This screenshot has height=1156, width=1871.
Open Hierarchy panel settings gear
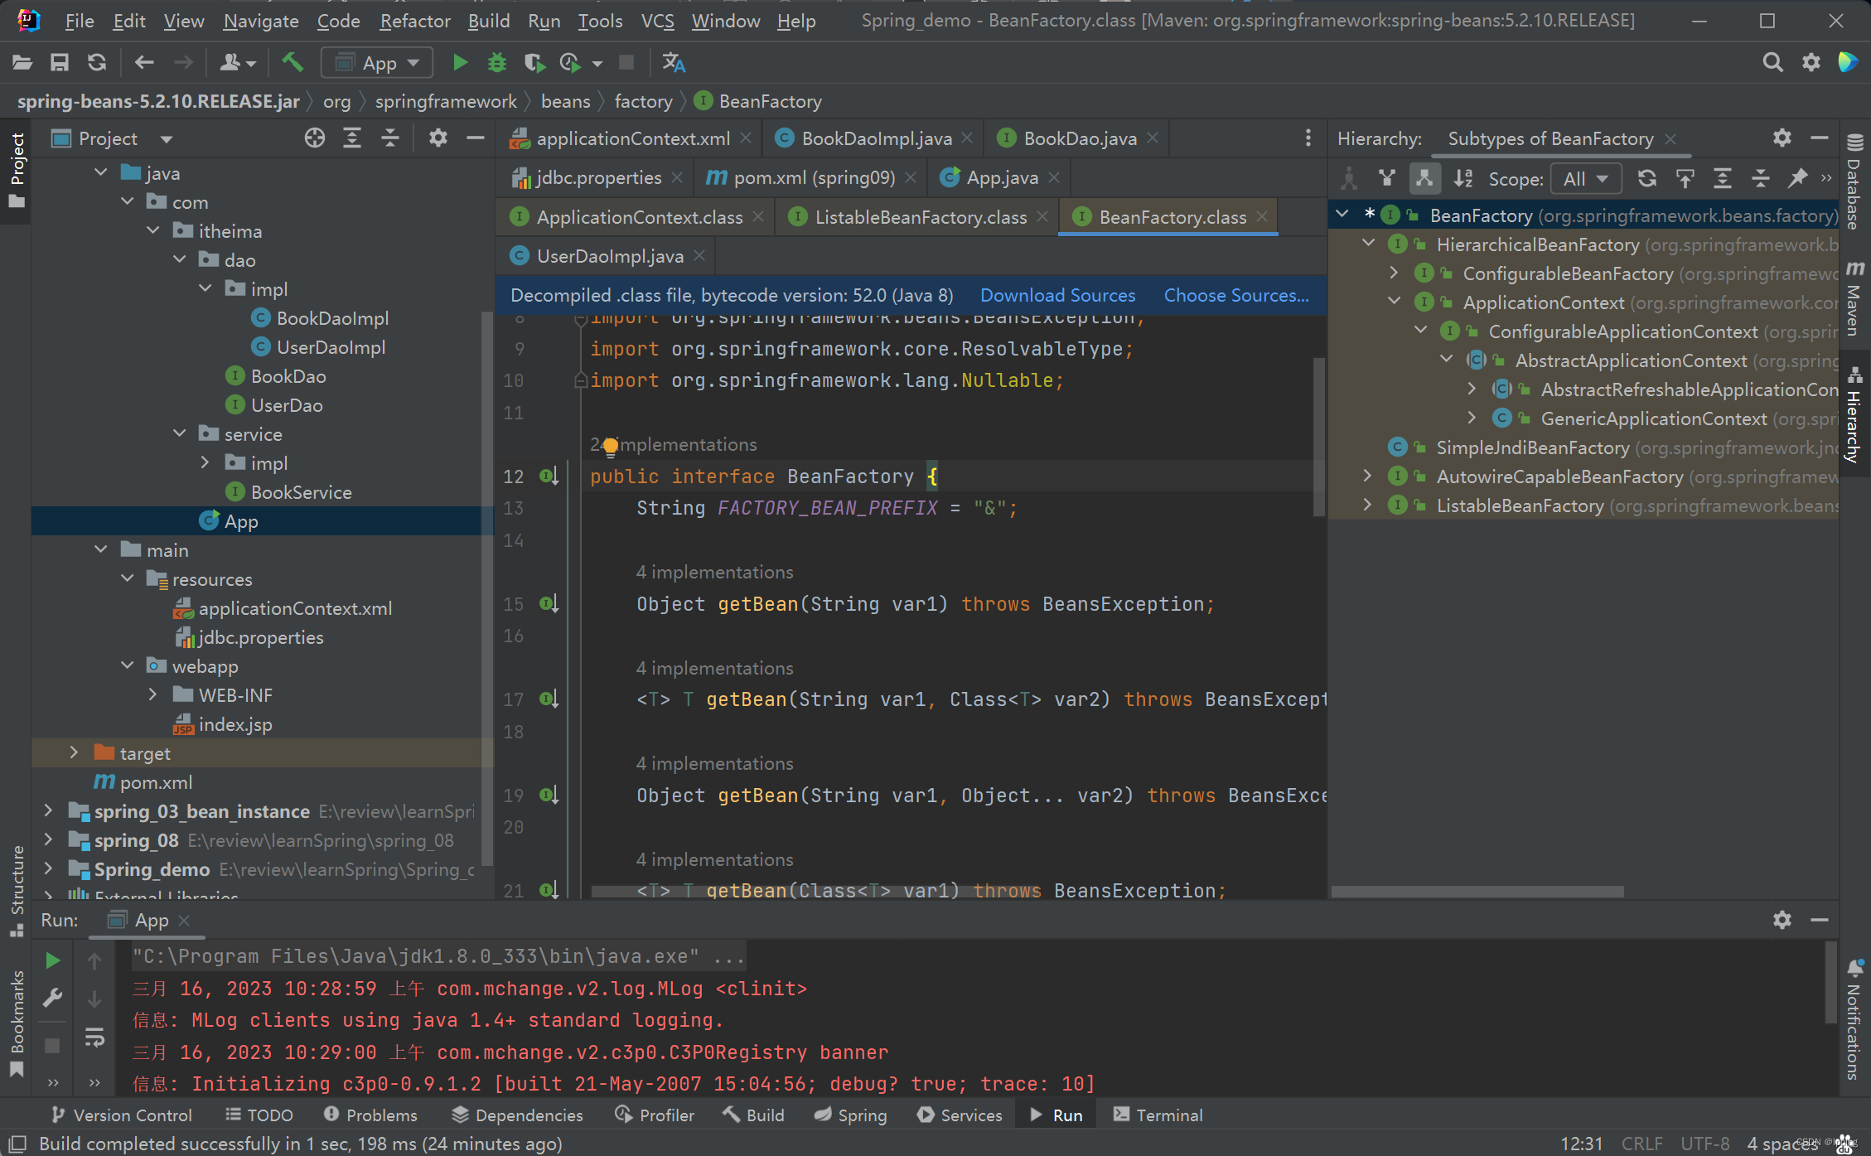(1782, 138)
